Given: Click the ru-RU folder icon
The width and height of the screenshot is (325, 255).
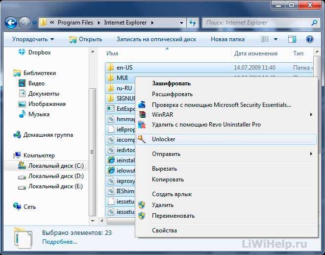Looking at the screenshot, I should (111, 88).
